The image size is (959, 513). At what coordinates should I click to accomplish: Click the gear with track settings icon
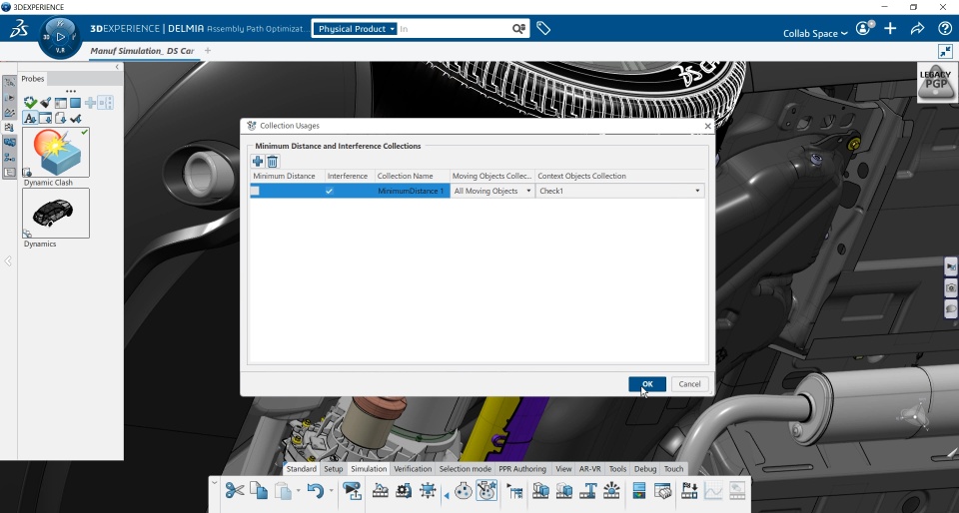(x=403, y=490)
